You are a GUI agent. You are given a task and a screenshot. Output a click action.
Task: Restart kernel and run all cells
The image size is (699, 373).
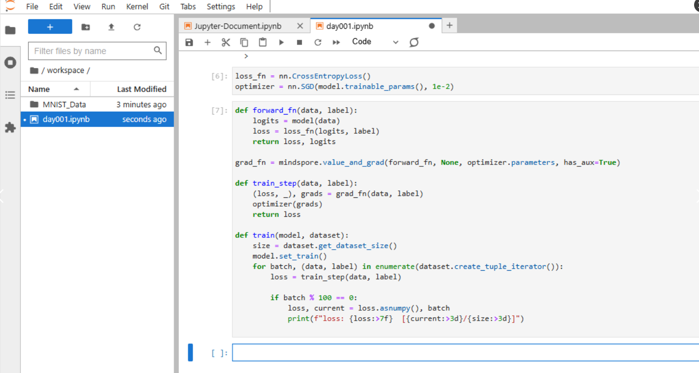[336, 43]
